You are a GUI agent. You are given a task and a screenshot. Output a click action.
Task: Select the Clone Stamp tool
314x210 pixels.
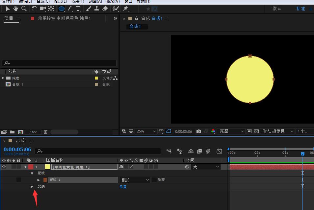coord(97,9)
